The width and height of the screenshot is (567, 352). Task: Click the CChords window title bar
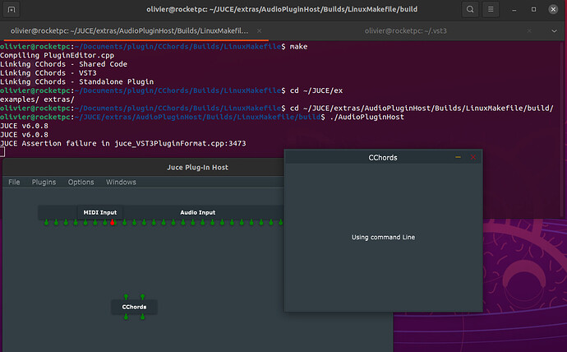pyautogui.click(x=383, y=157)
